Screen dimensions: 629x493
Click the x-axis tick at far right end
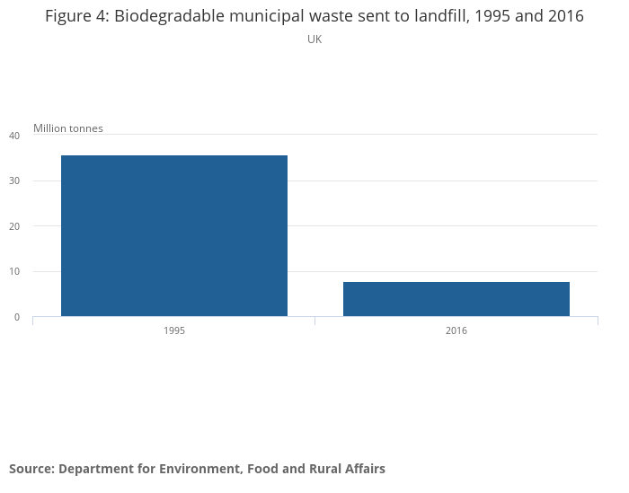pyautogui.click(x=597, y=321)
